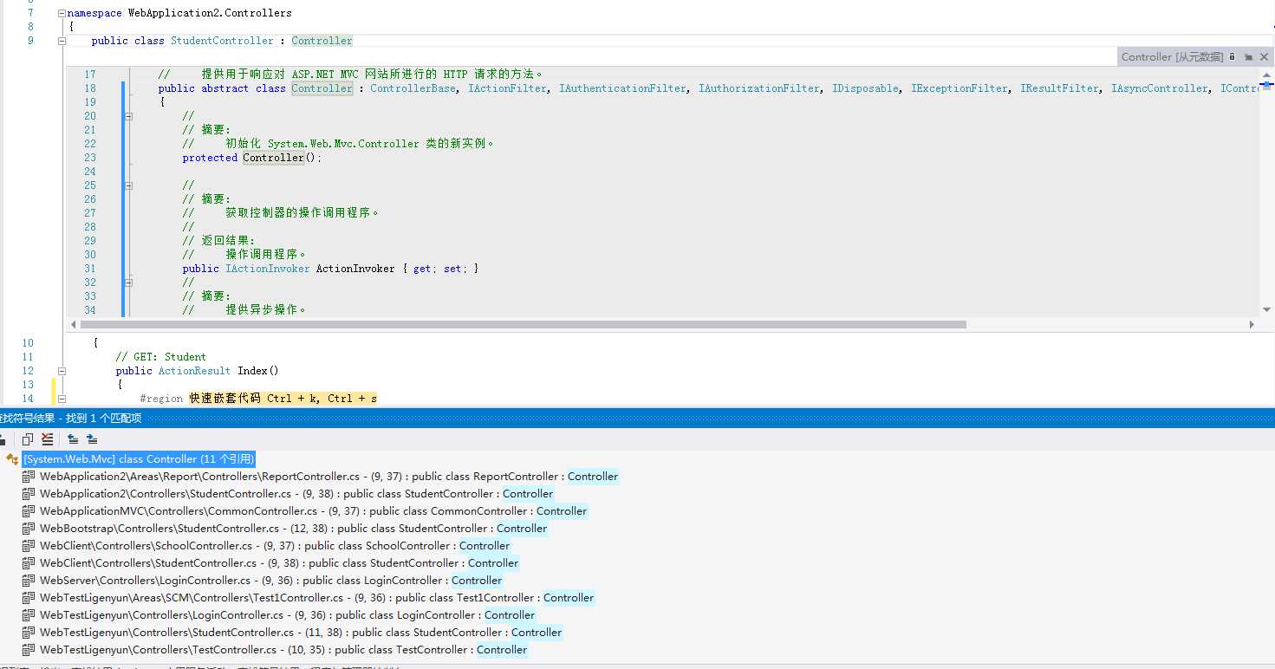Open the TestController.cs reference result

click(x=283, y=650)
